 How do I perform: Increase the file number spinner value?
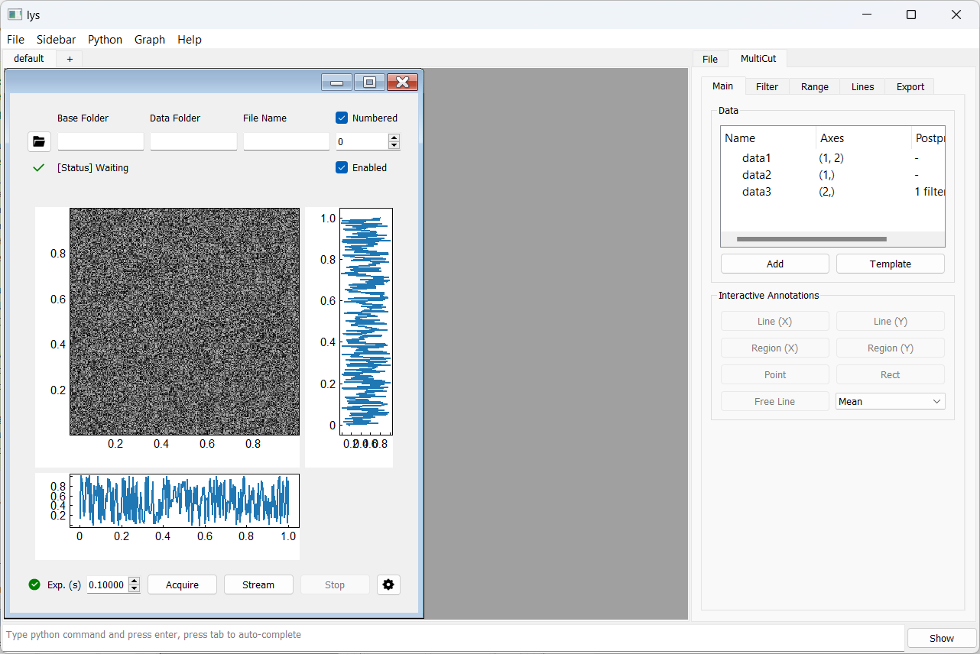pos(394,138)
